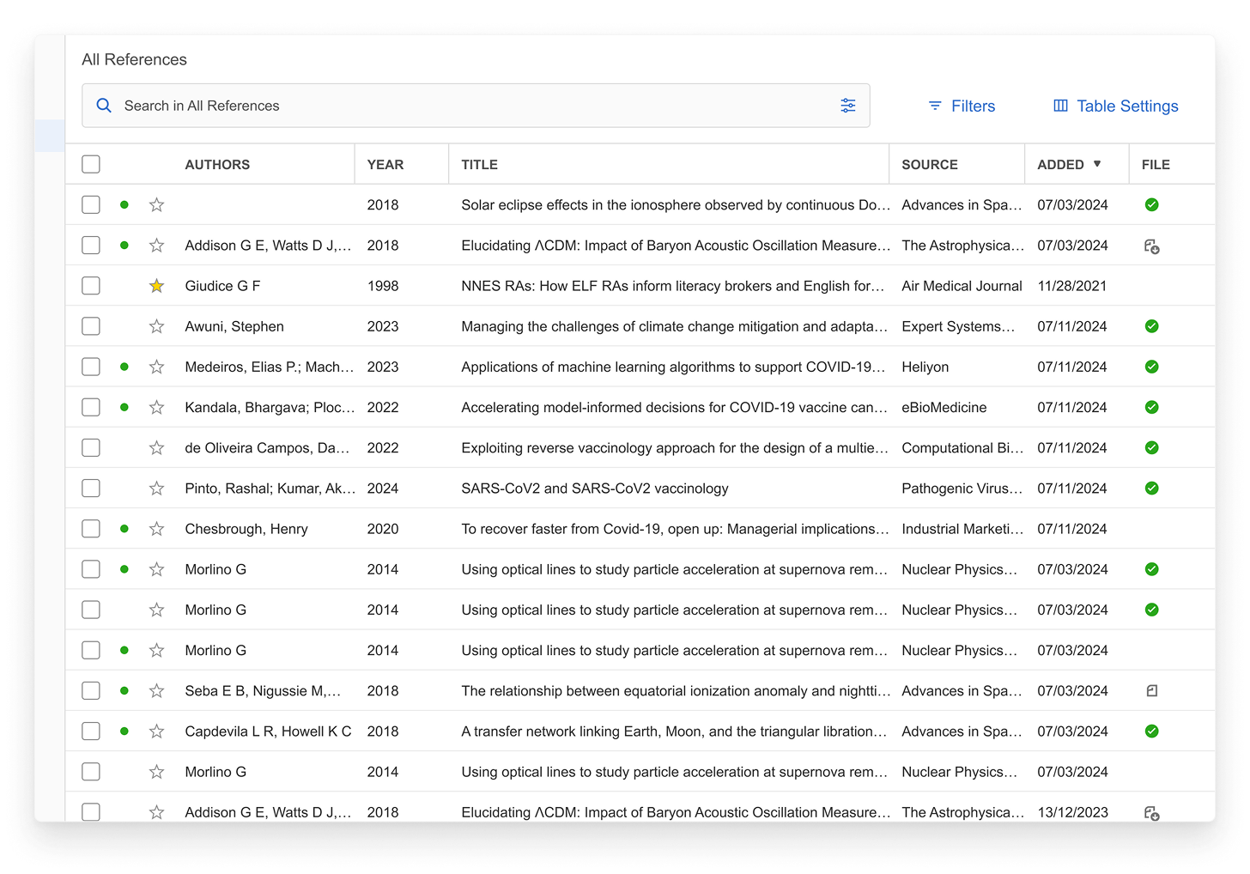Check the Capdevila L R row checkbox

[91, 731]
